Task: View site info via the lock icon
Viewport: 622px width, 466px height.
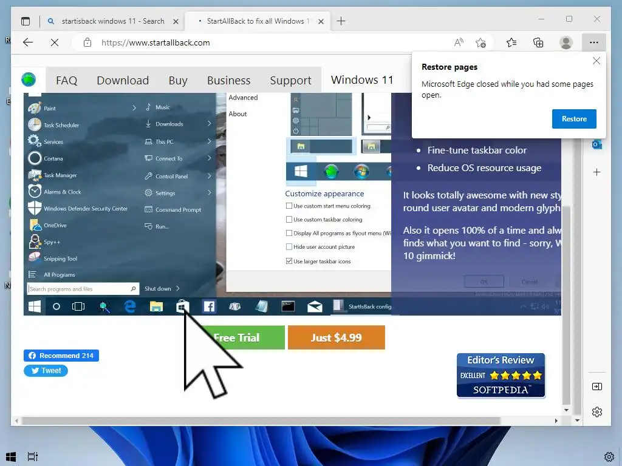Action: (x=87, y=42)
